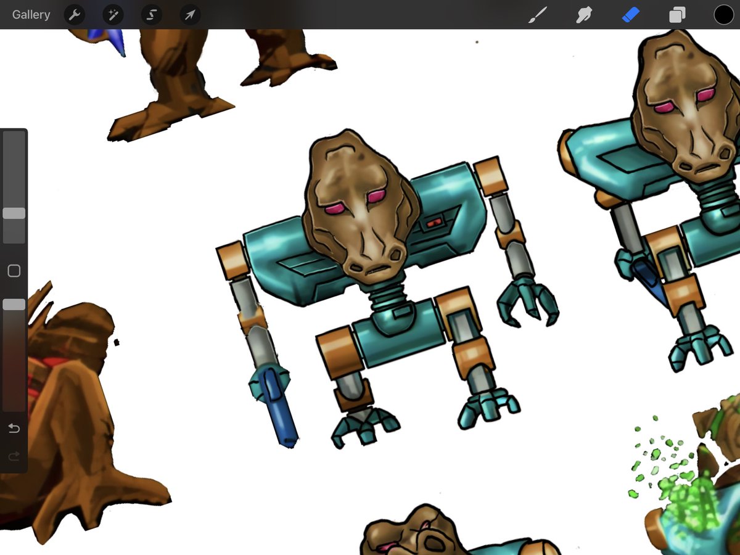Adjust the brush size slider
The image size is (740, 555).
pos(13,214)
